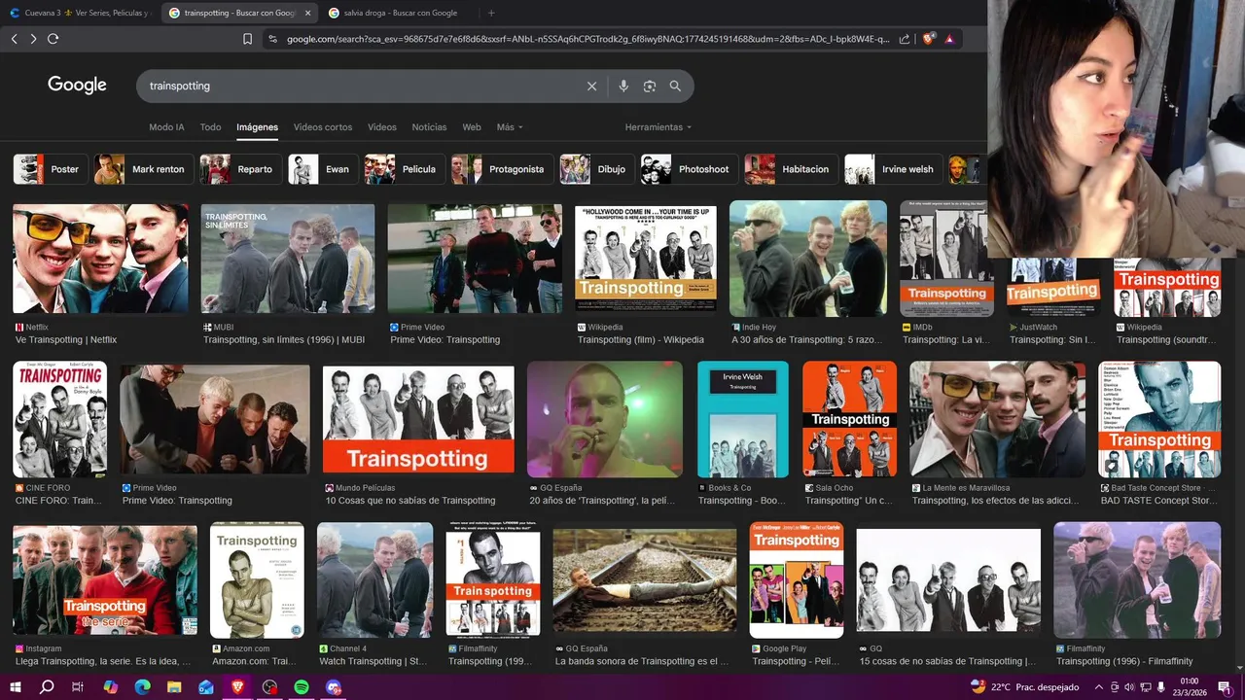Open Task View on the taskbar

pos(78,686)
